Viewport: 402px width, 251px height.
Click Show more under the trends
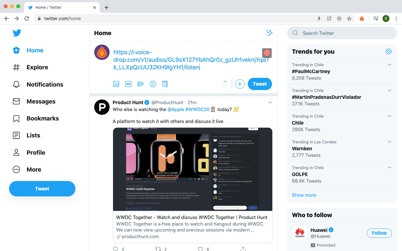coord(304,195)
